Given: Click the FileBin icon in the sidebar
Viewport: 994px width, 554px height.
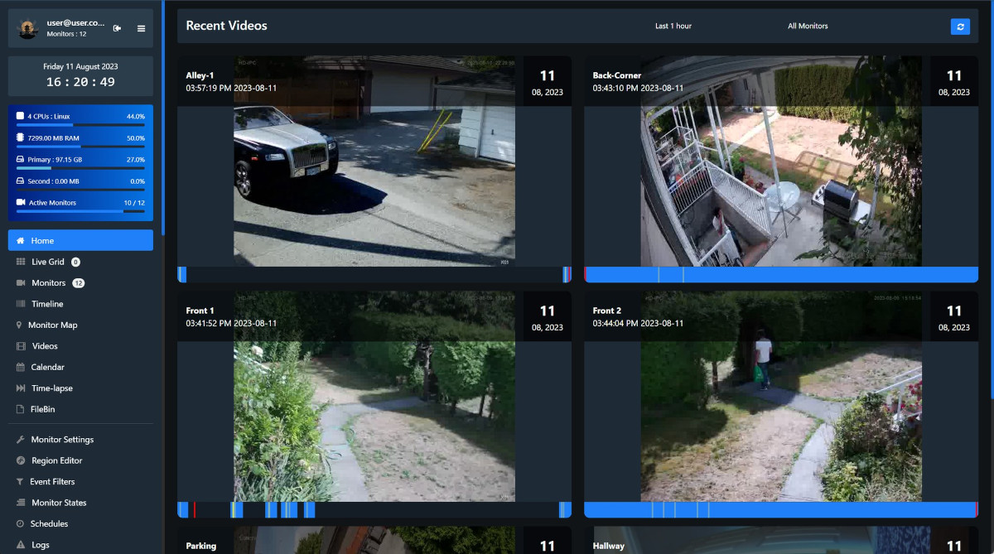Looking at the screenshot, I should pyautogui.click(x=21, y=409).
